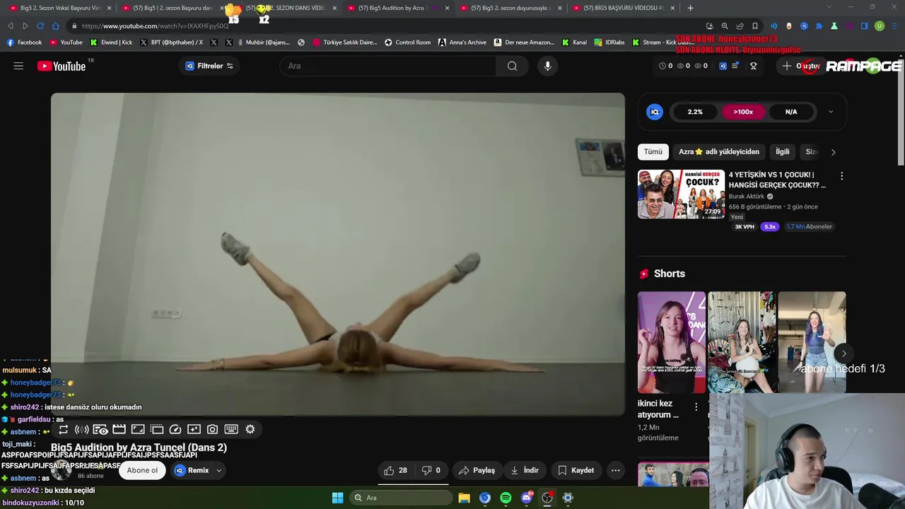Dislike the video with thumbs down

point(431,470)
